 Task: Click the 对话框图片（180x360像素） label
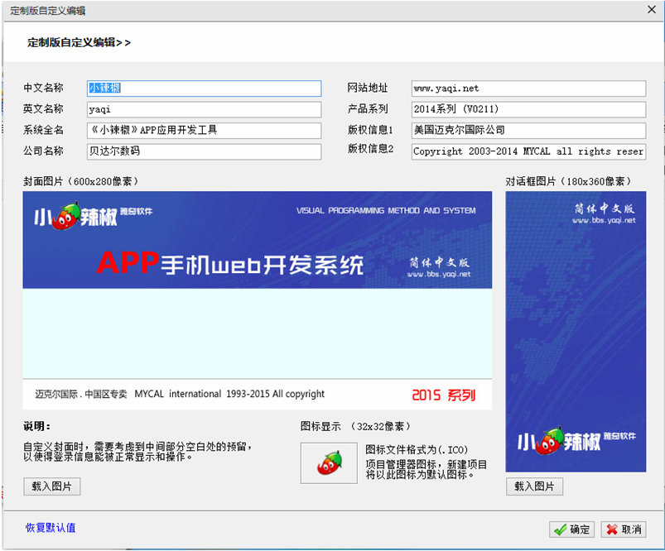coord(568,181)
